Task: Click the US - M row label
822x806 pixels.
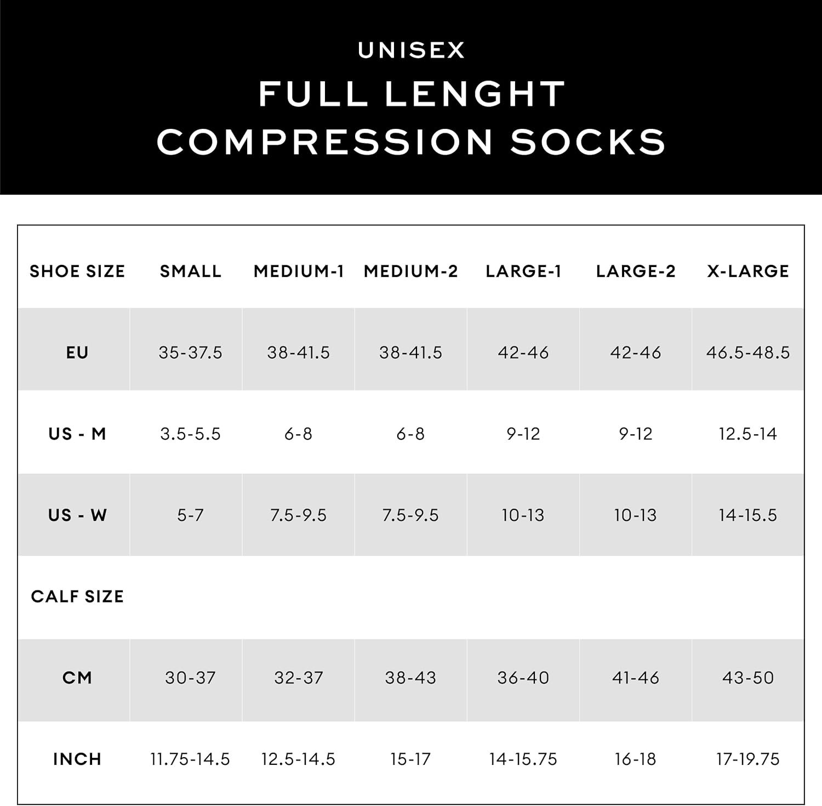Action: [77, 434]
